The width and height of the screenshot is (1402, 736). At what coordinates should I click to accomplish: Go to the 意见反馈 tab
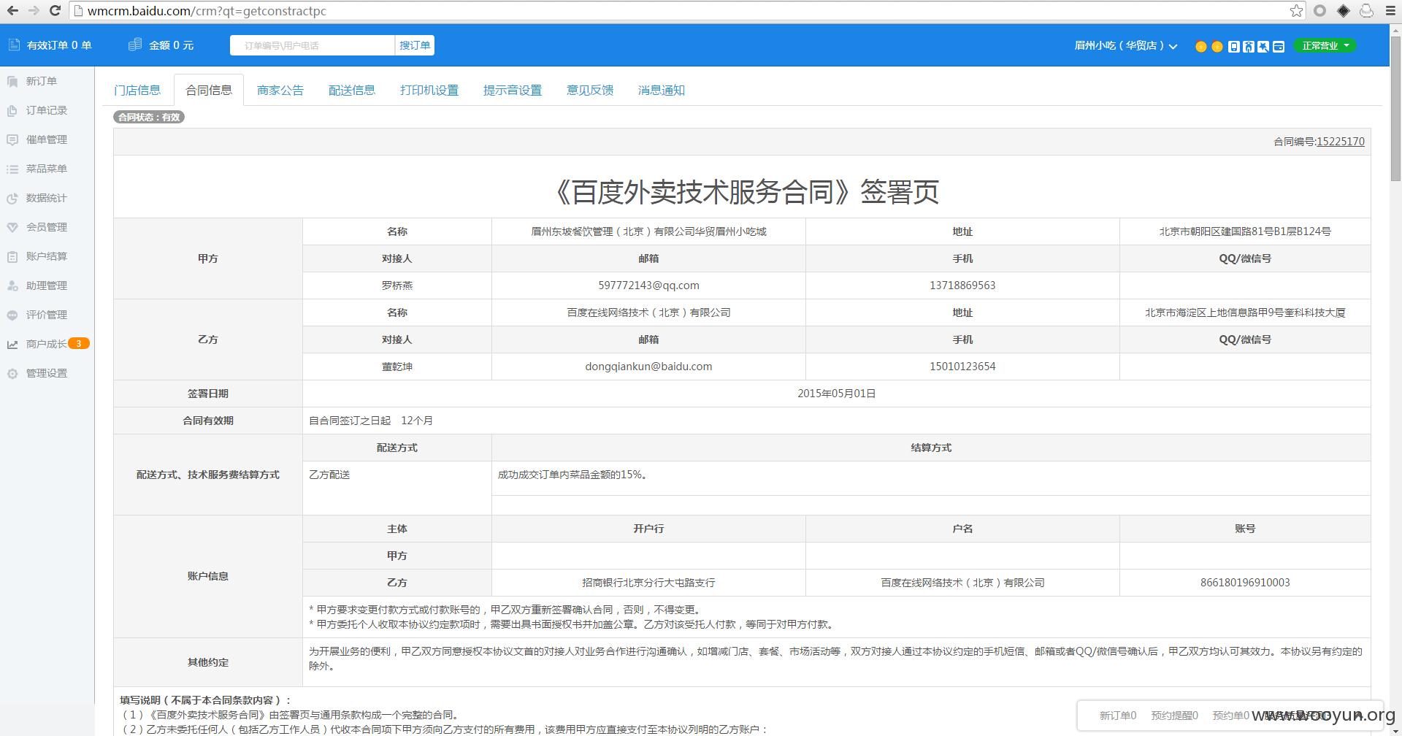(x=590, y=90)
